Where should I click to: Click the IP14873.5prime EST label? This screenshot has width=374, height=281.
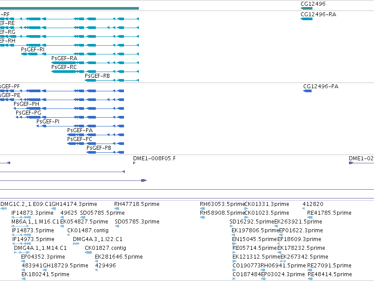coord(33,231)
